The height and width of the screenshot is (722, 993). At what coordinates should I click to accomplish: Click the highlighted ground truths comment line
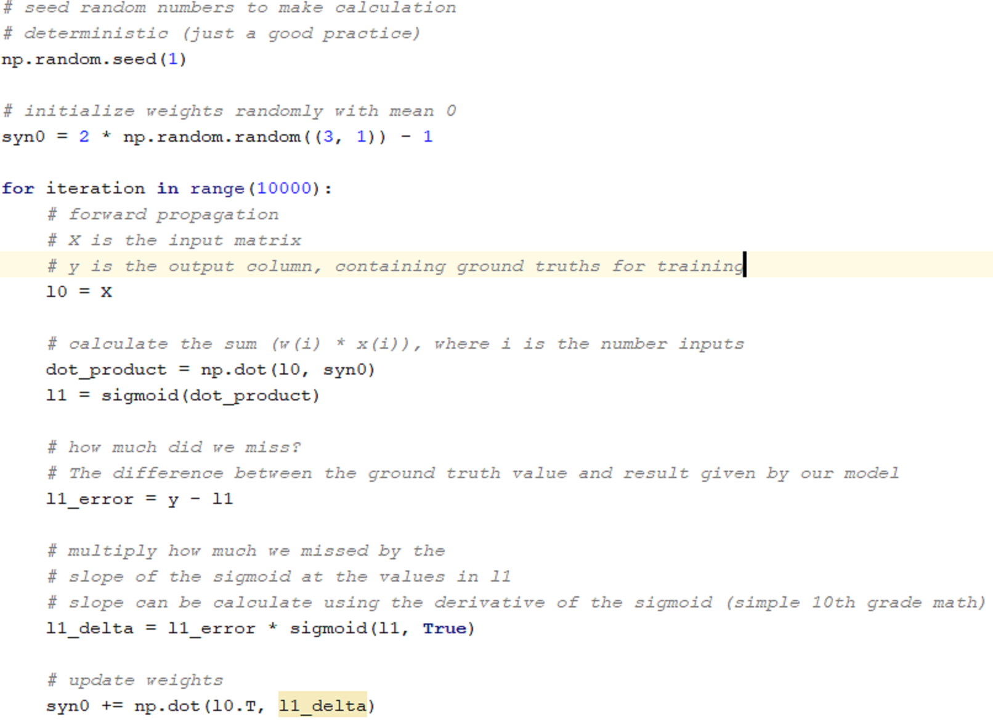394,266
